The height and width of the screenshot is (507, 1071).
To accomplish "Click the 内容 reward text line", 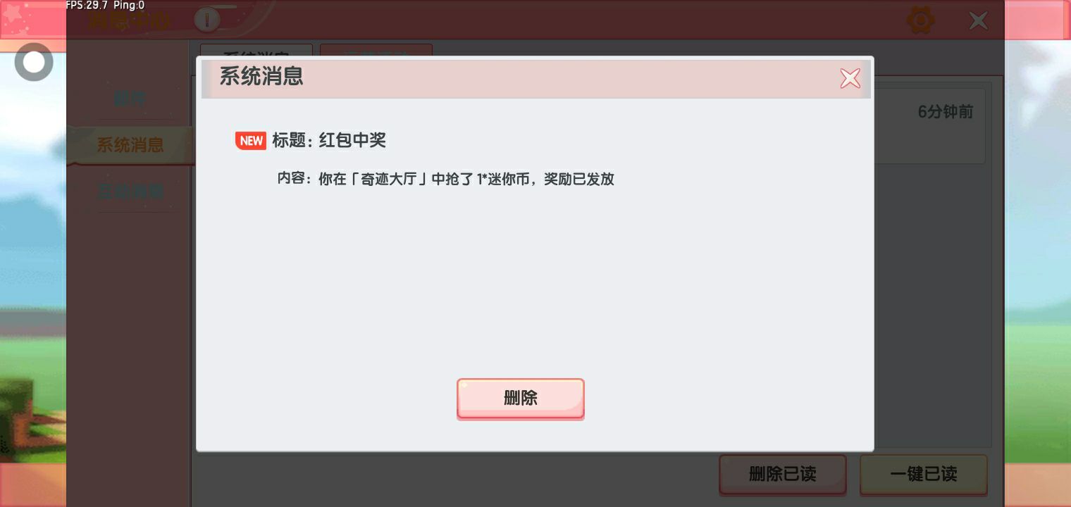I will (x=446, y=179).
